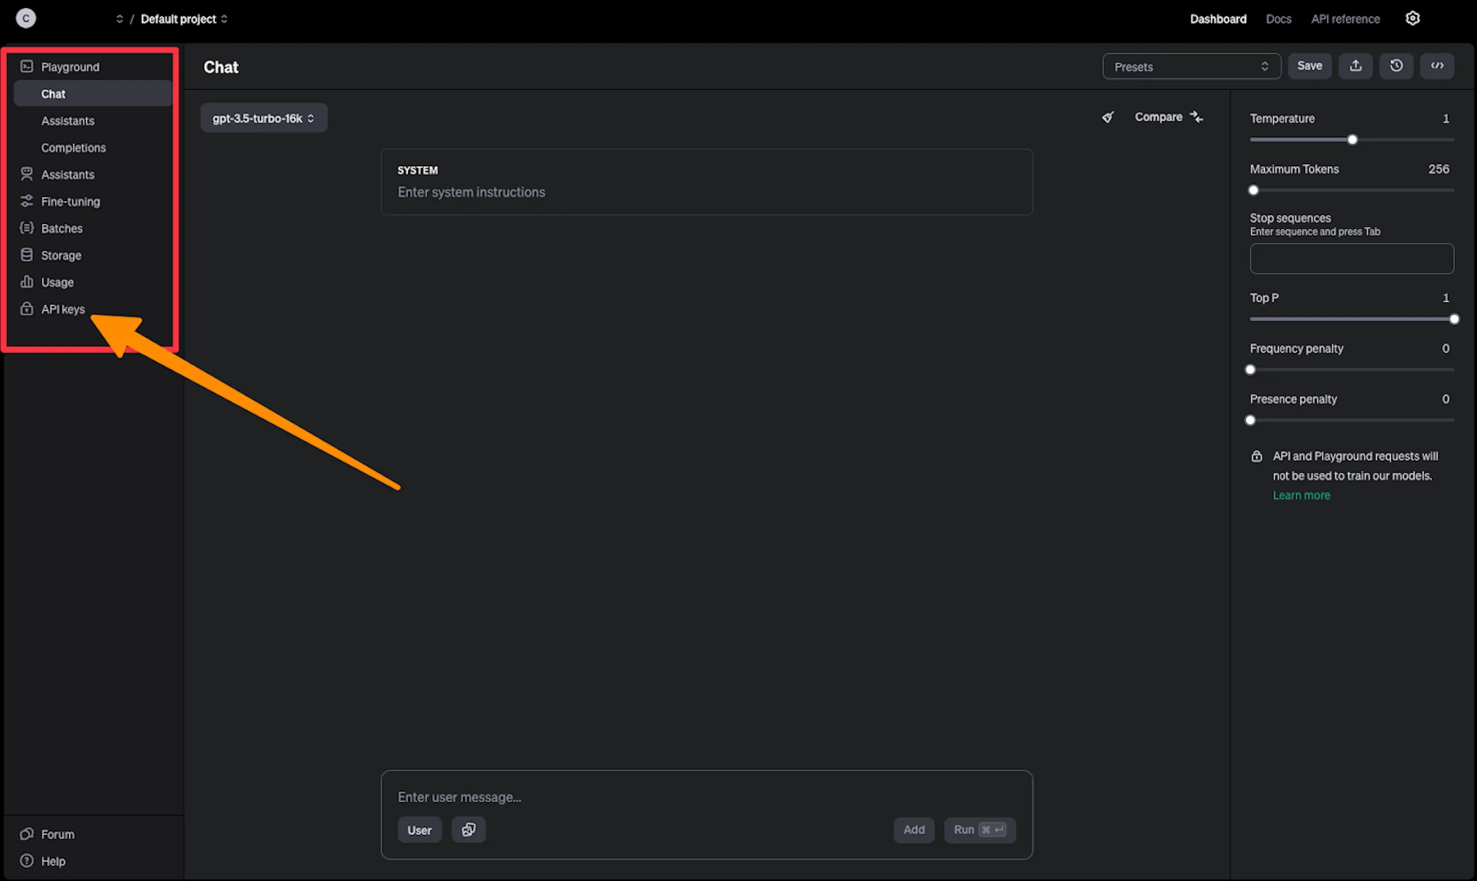Follow the Learn more link
The width and height of the screenshot is (1477, 881).
1301,495
